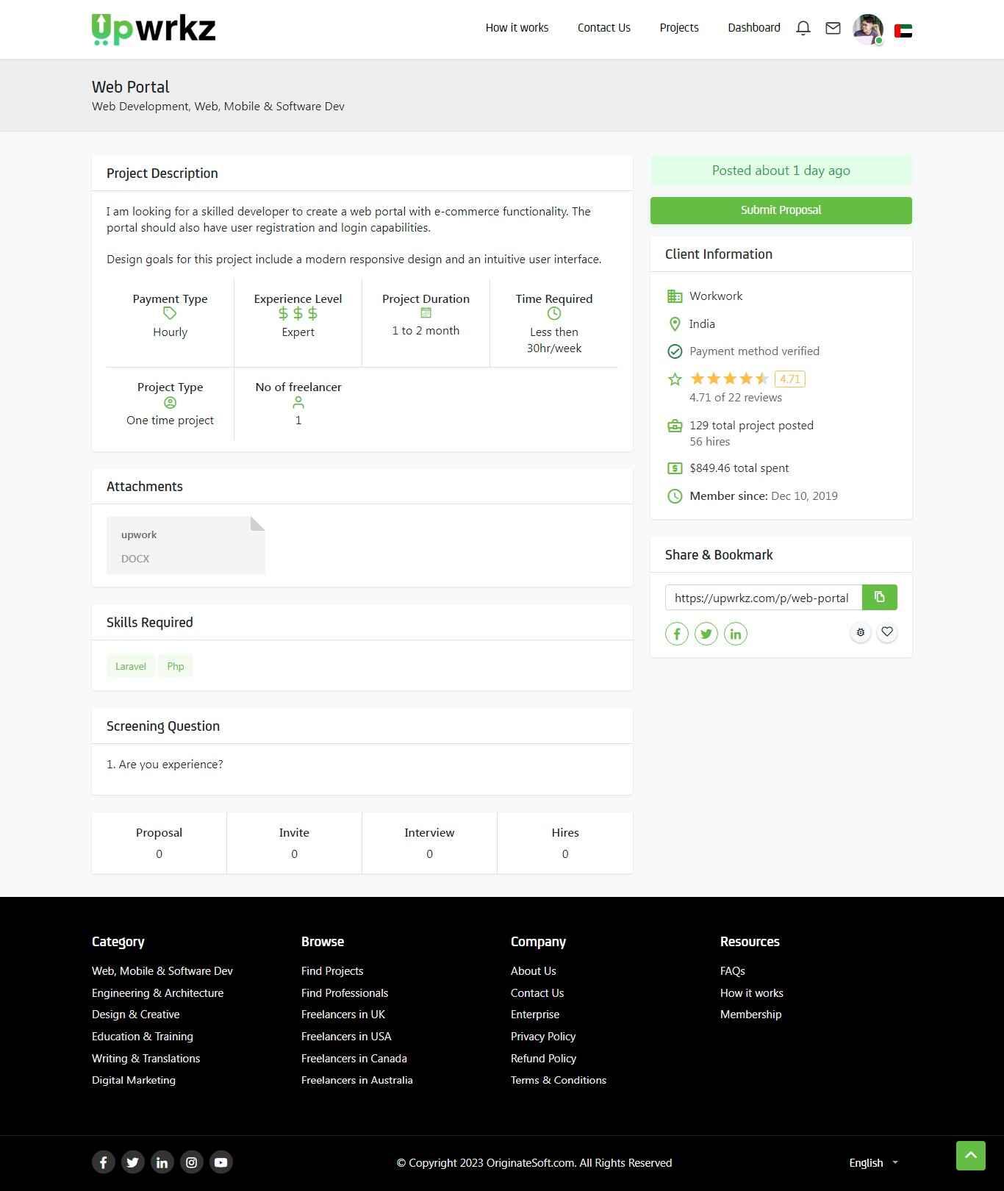The width and height of the screenshot is (1004, 1191).
Task: Open footer Instagram social icon
Action: tap(191, 1162)
